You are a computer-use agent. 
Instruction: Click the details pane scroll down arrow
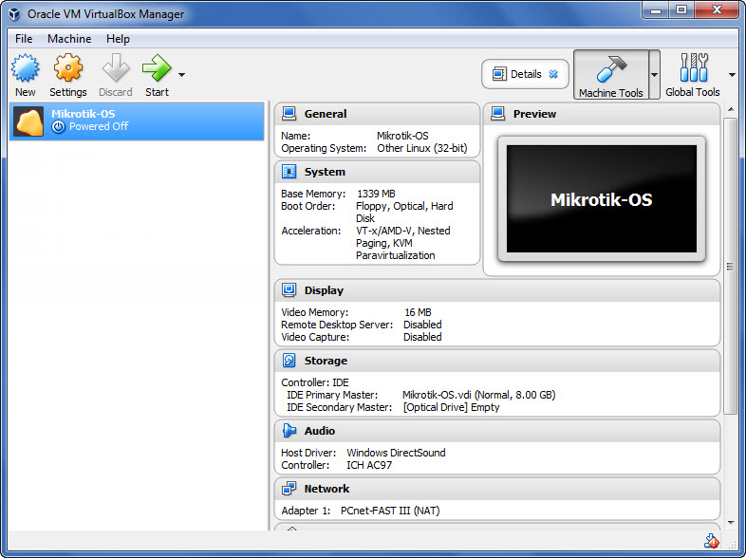coord(731,523)
